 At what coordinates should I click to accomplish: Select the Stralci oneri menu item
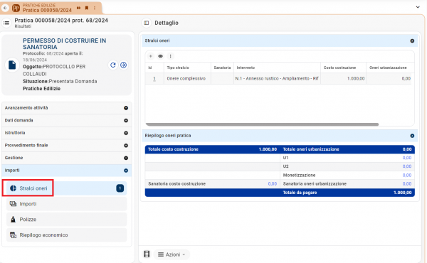[66, 188]
